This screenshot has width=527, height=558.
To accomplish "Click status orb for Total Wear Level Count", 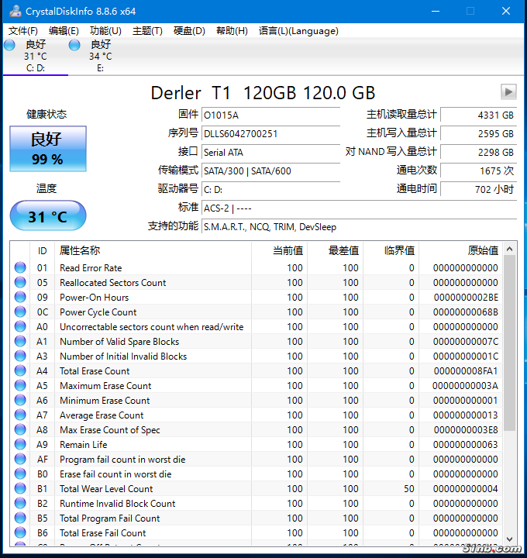I will [x=20, y=489].
